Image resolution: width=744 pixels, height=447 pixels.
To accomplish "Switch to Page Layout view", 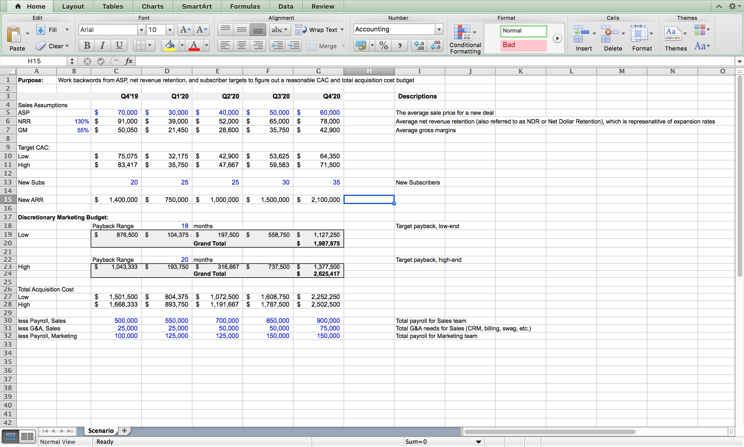I will point(27,436).
